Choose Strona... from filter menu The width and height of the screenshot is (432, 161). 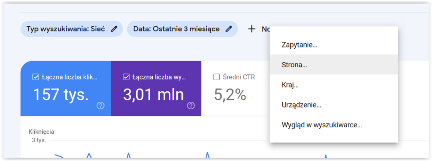pos(334,65)
